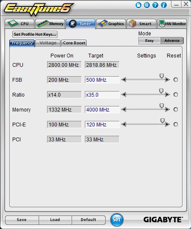Viewport: 191px width, 229px height.
Task: Click the PCI-E frequency slider handle
Action: [x=163, y=120]
